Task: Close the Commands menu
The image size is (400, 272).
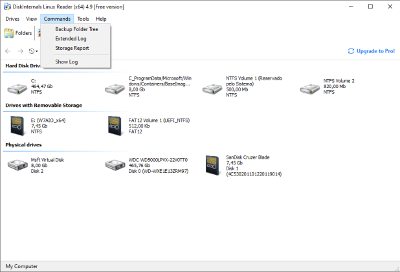Action: click(57, 19)
